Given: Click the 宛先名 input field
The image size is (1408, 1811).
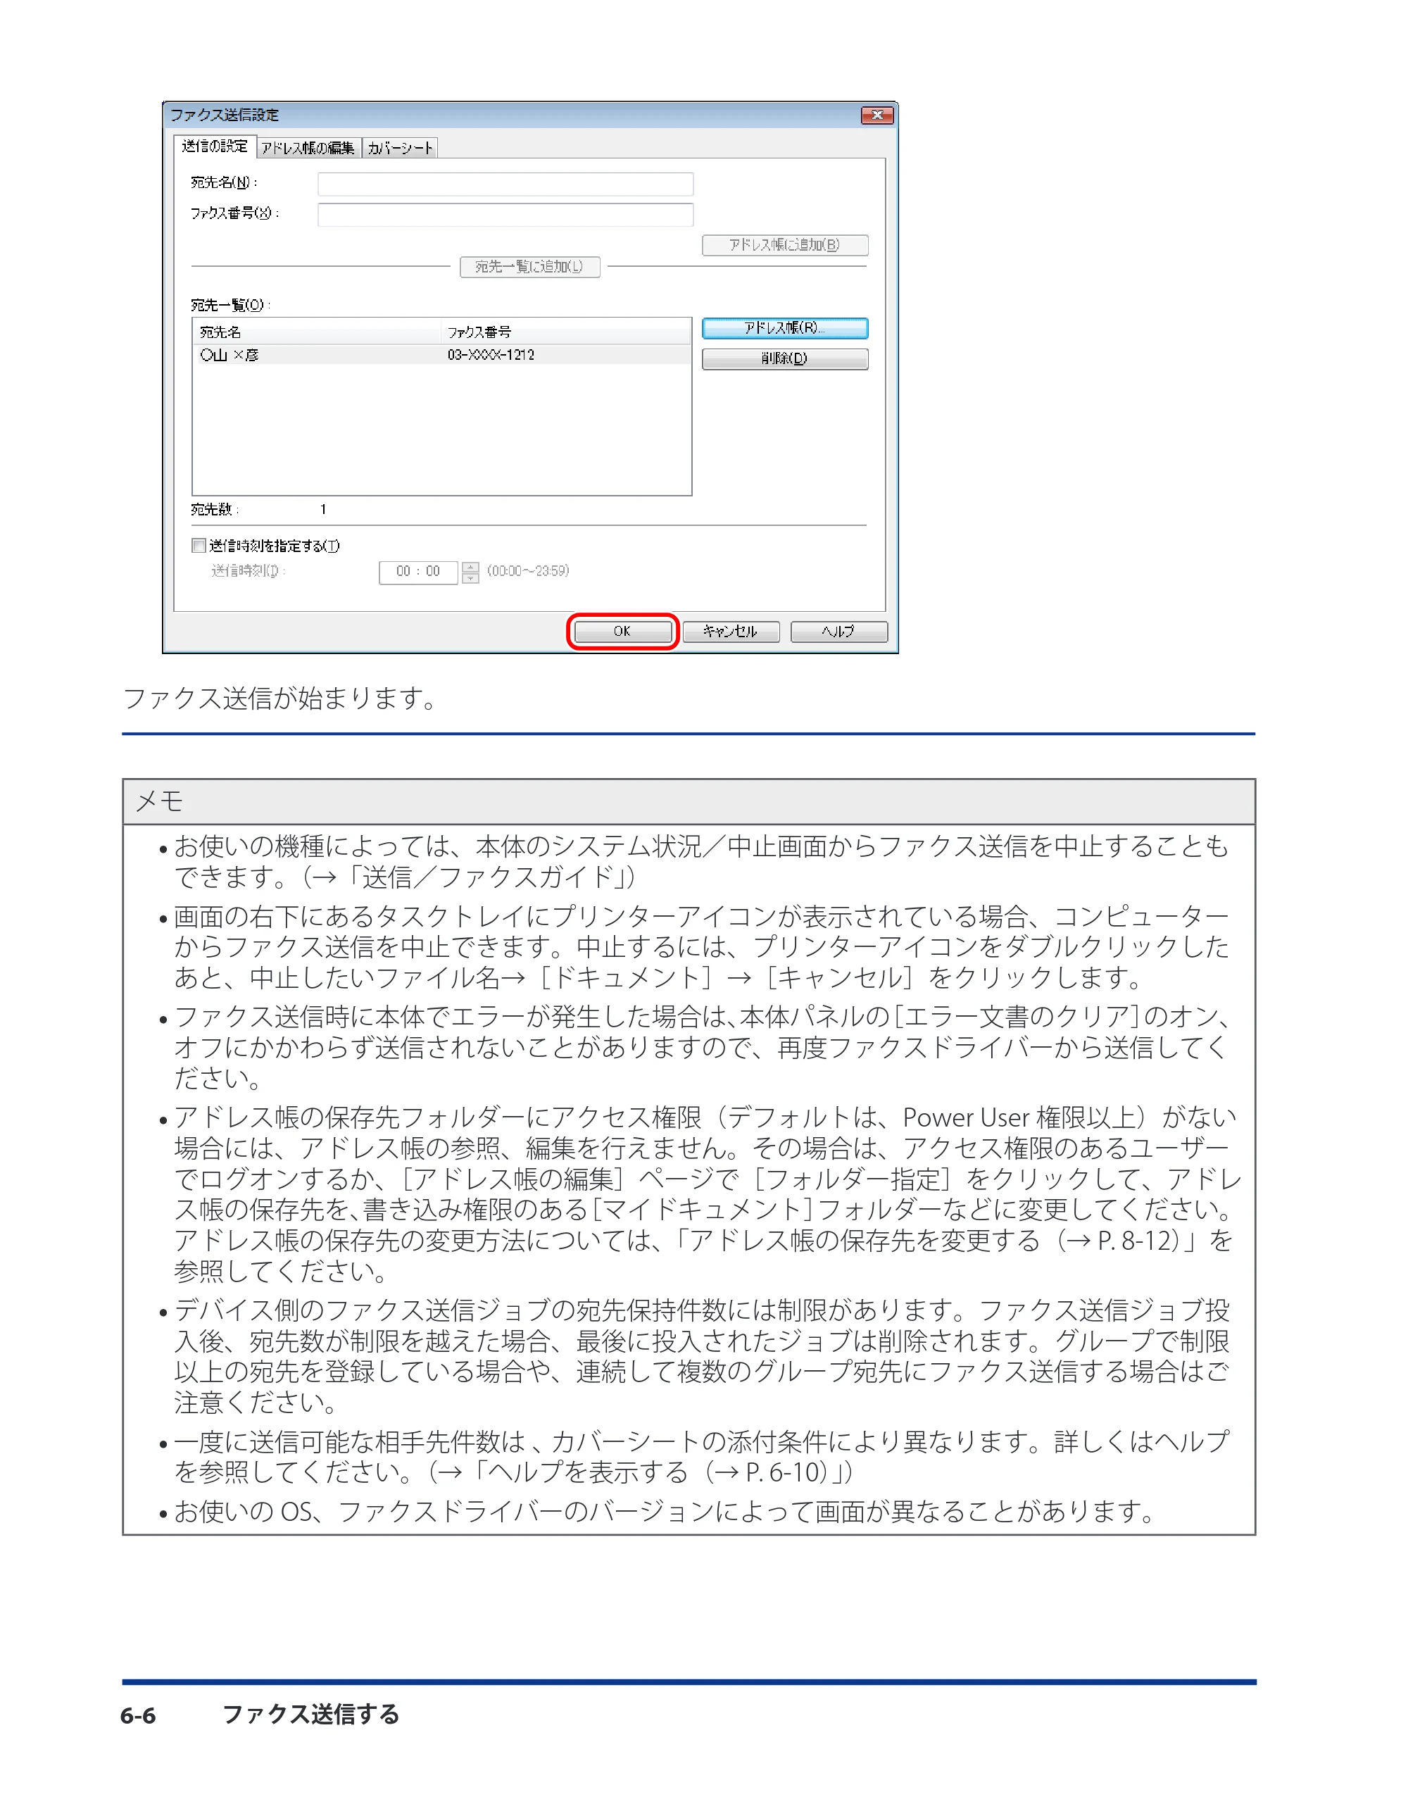Looking at the screenshot, I should point(505,183).
